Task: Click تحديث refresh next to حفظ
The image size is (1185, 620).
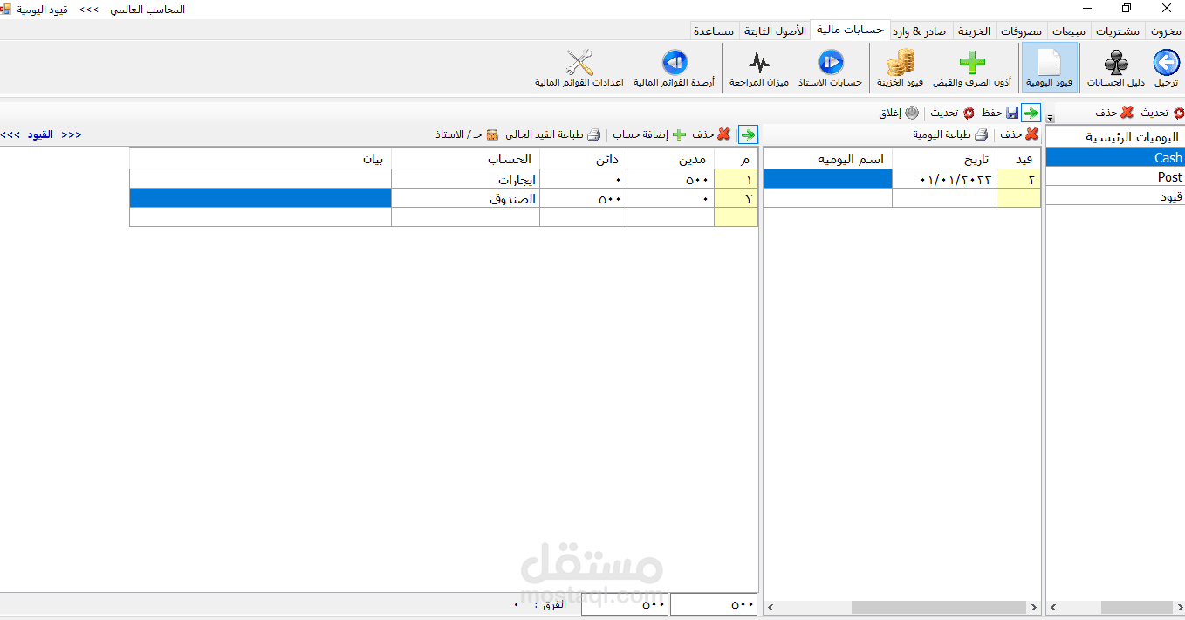Action: [952, 113]
